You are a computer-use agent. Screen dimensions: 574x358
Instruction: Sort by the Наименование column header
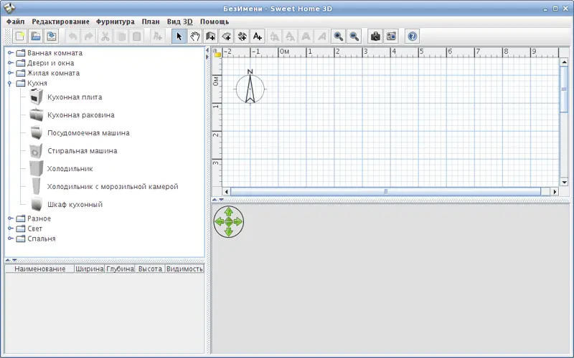point(39,269)
